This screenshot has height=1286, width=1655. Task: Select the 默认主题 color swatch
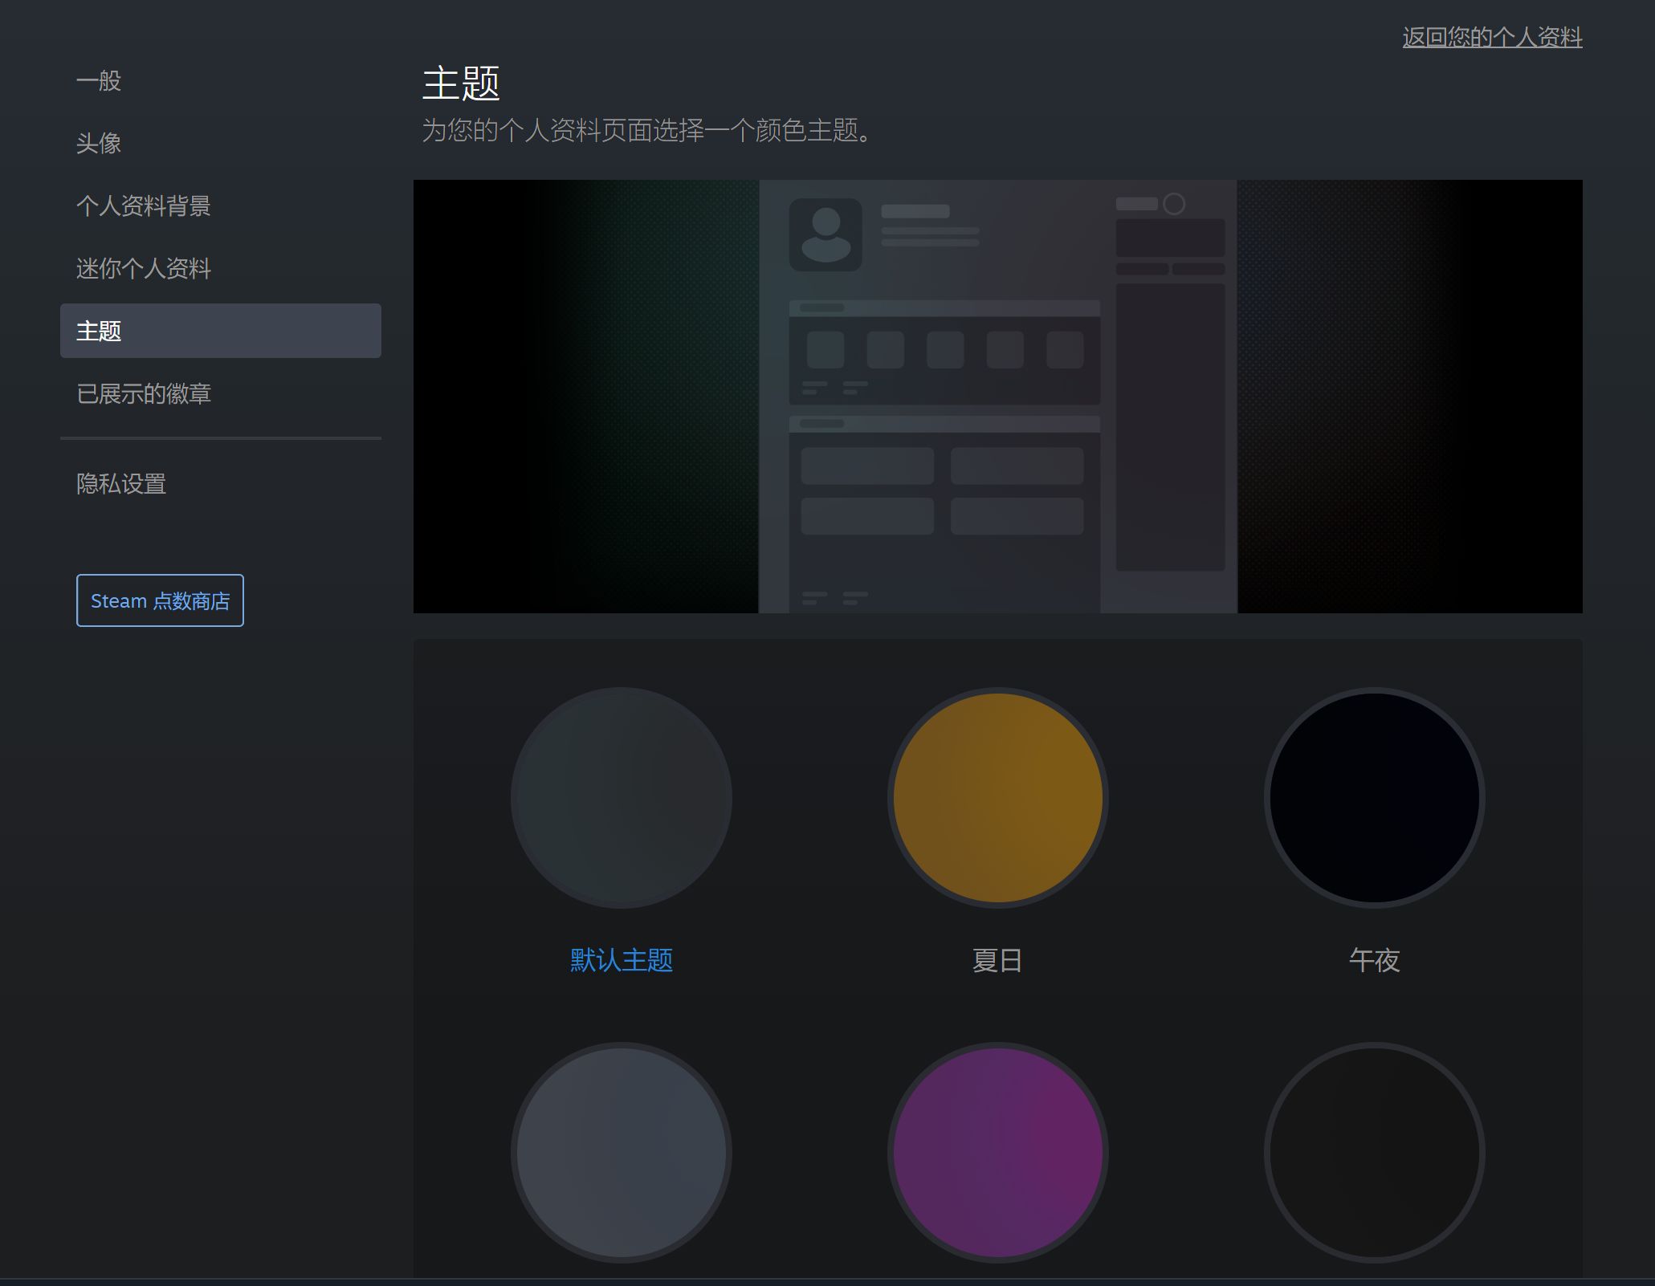click(x=621, y=796)
